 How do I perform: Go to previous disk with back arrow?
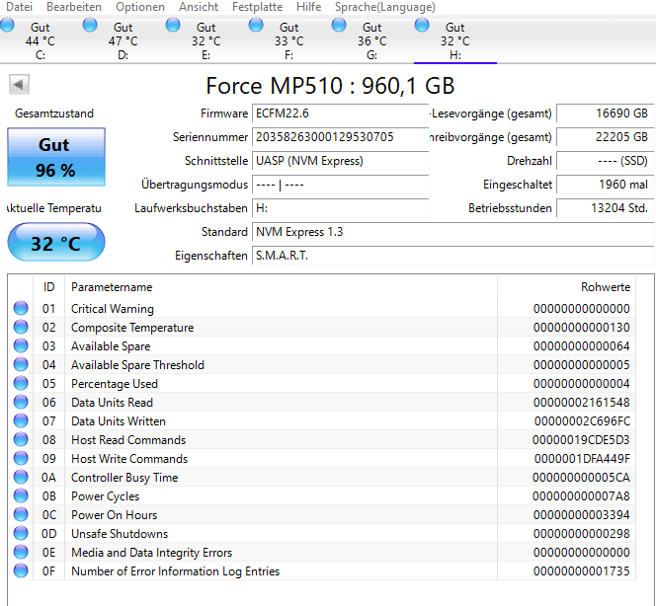coord(19,85)
